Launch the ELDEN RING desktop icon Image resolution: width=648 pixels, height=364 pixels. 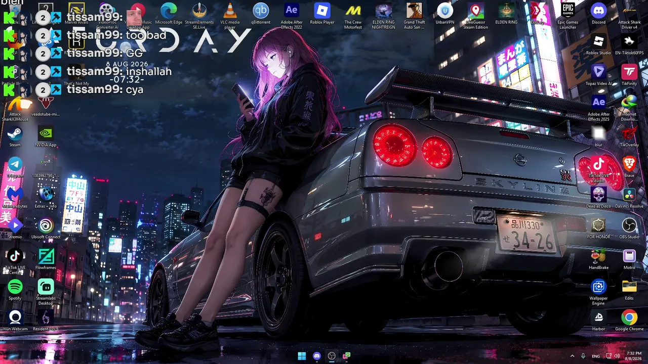click(506, 14)
